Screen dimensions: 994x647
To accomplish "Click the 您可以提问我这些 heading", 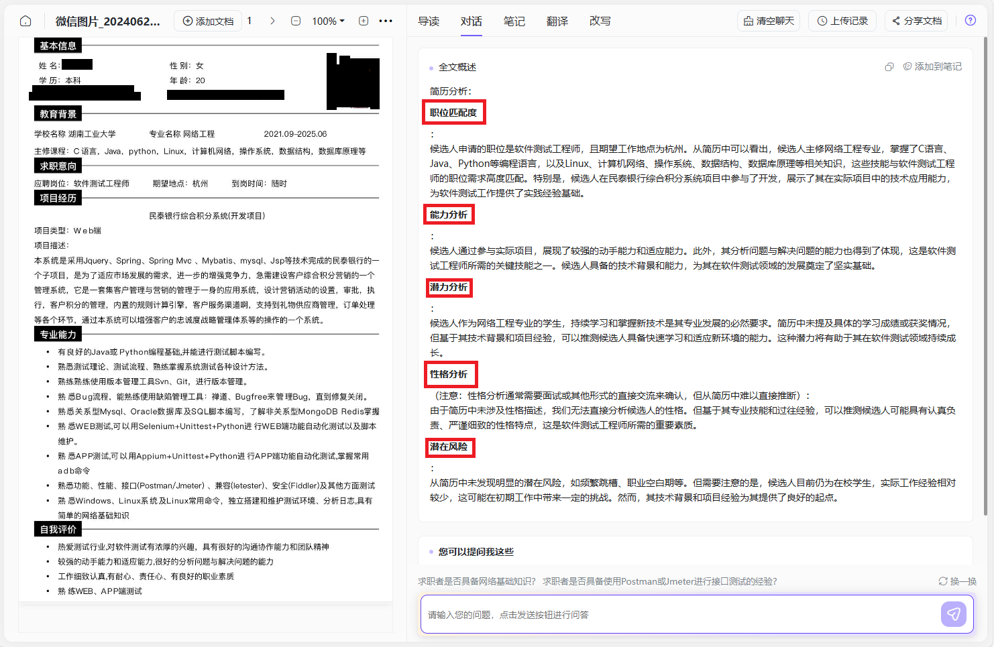I will tap(476, 552).
